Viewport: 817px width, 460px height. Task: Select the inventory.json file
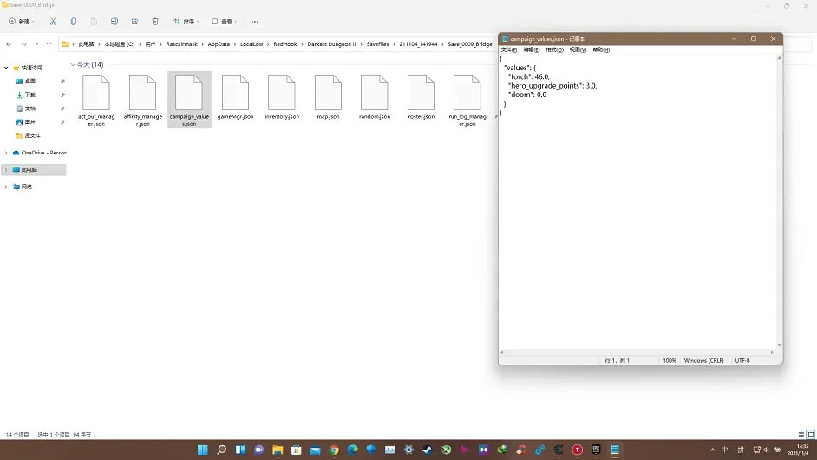pyautogui.click(x=282, y=99)
